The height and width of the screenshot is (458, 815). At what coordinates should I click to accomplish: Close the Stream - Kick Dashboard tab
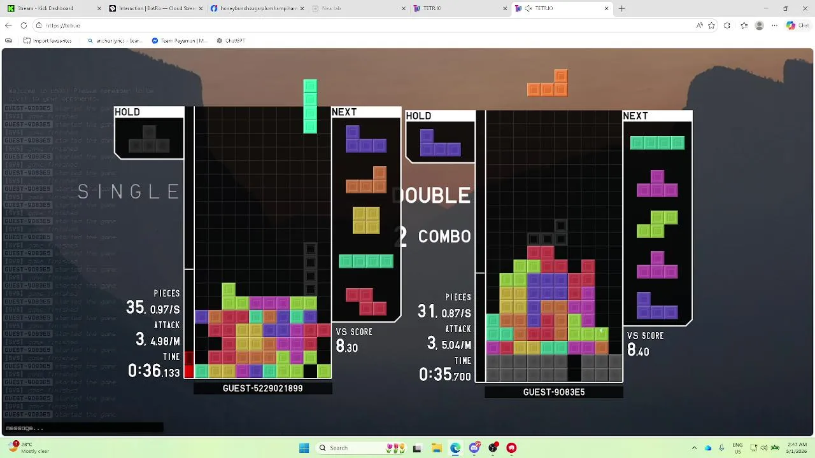coord(99,8)
